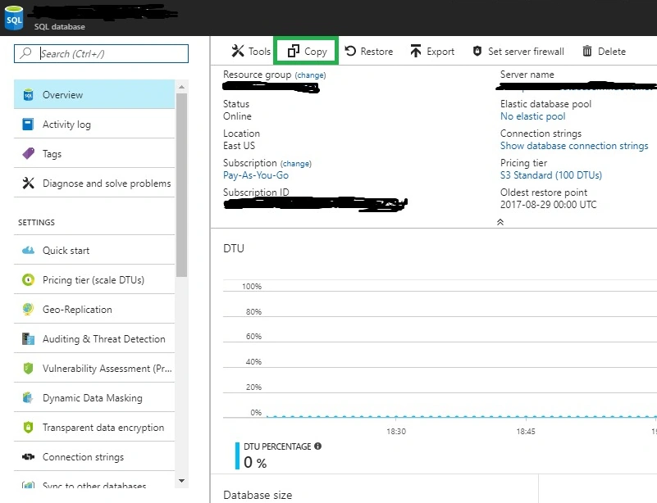Click change link next to Resource group

coord(310,75)
